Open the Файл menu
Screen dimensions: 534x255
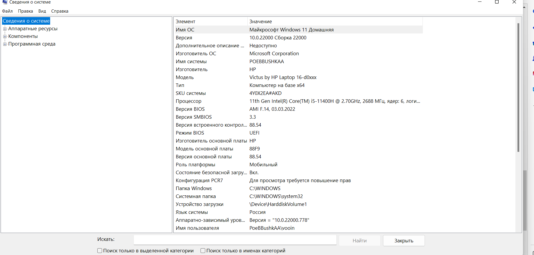7,11
